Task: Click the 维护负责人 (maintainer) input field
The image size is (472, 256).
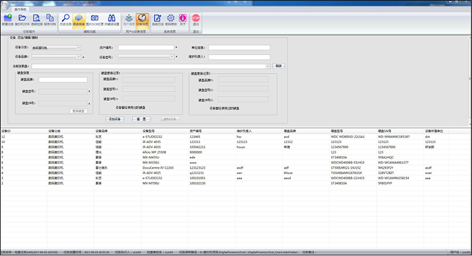Action: pyautogui.click(x=240, y=57)
